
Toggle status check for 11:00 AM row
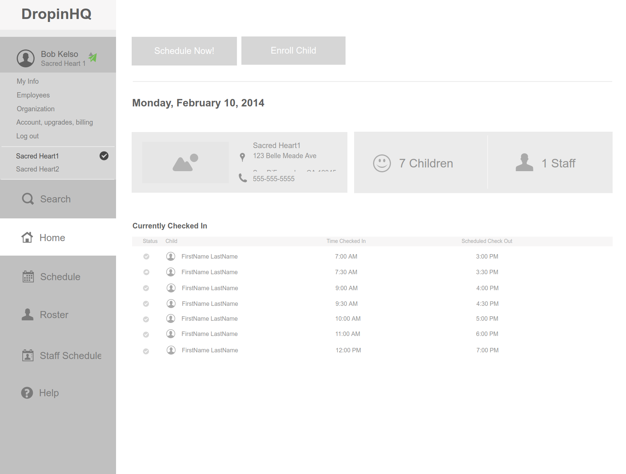(146, 334)
